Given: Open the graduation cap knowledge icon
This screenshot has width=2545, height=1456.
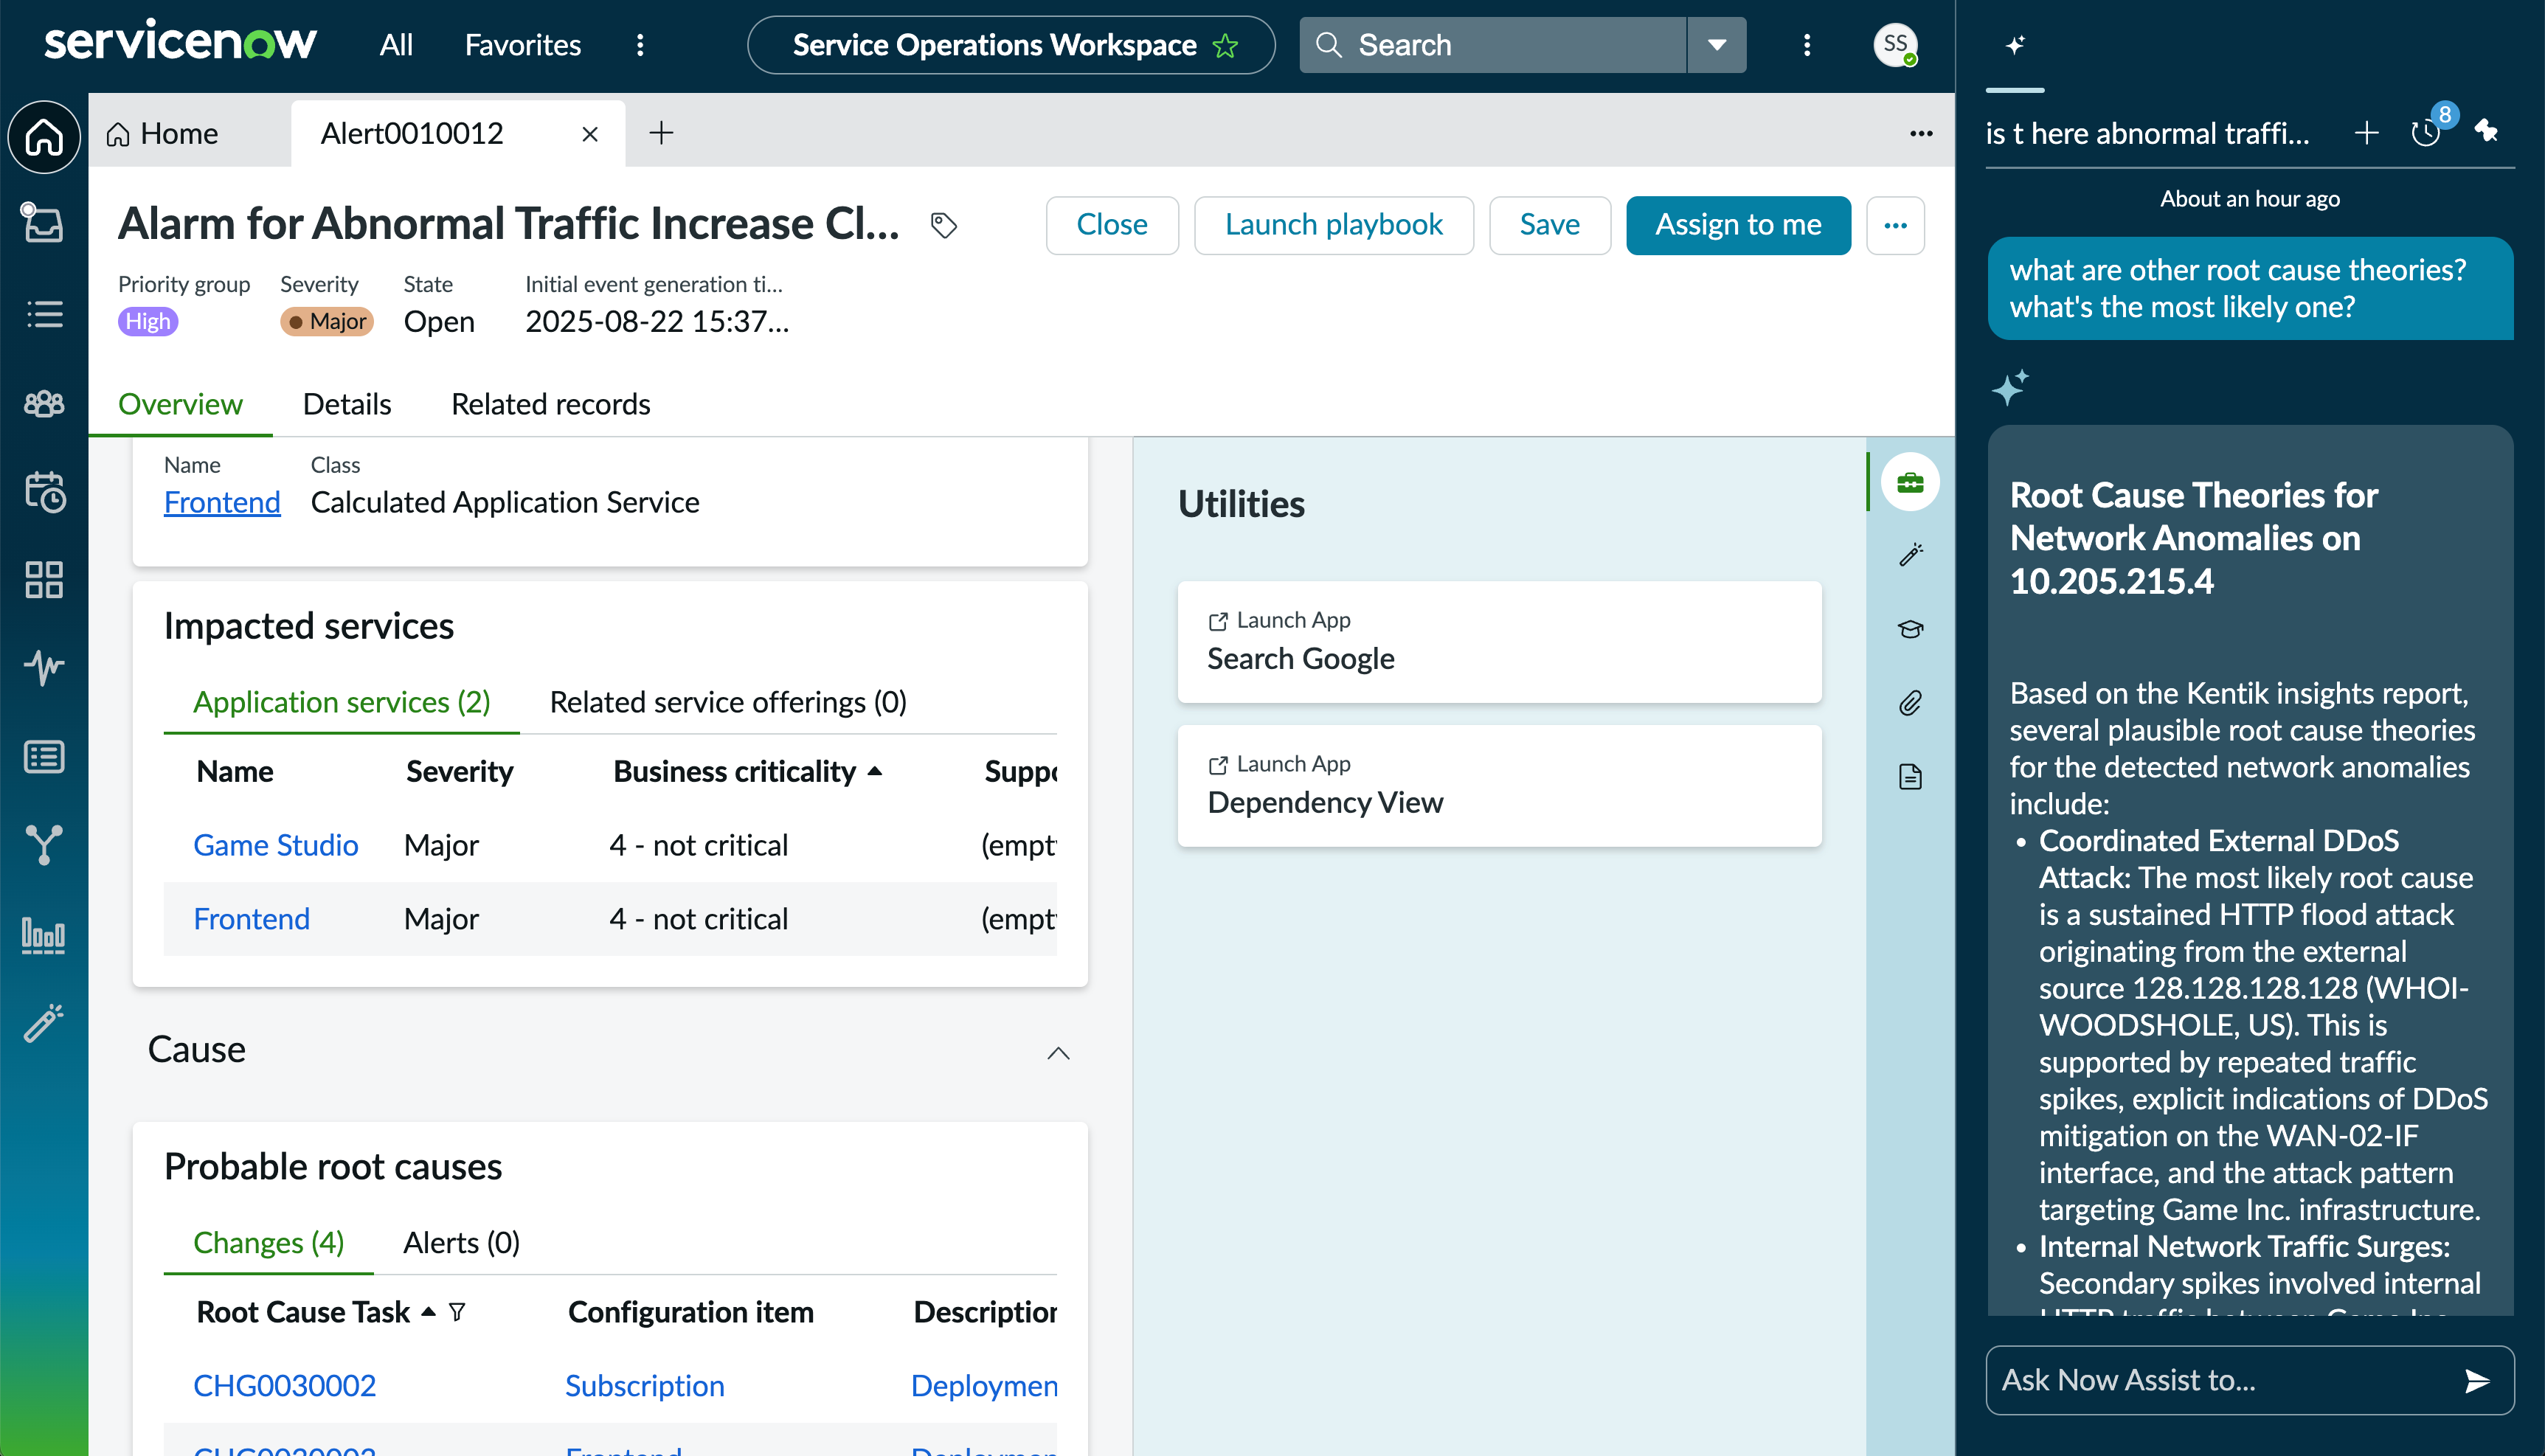Looking at the screenshot, I should pos(1911,629).
